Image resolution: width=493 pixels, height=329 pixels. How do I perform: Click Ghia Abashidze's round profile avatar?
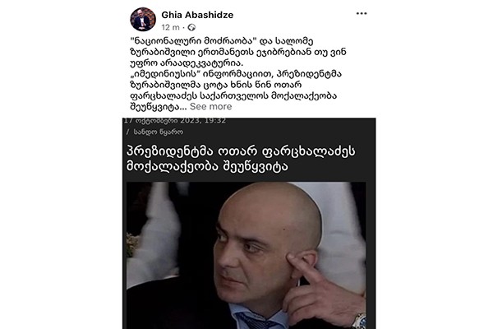pos(143,19)
